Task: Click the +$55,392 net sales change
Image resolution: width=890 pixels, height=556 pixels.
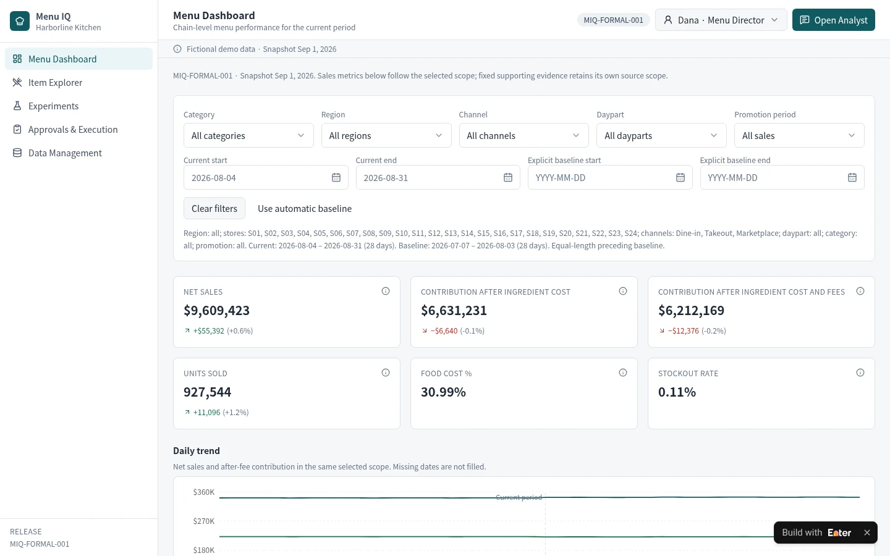Action: point(209,331)
